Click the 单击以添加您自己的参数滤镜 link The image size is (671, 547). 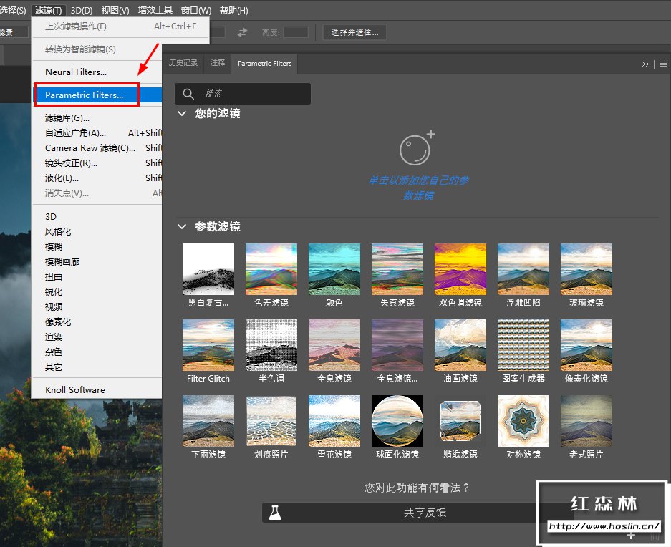tap(418, 188)
